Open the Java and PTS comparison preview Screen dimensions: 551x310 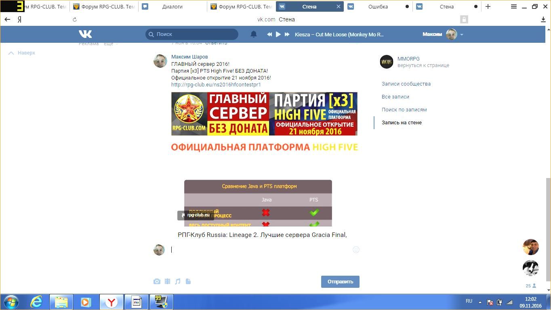point(258,203)
